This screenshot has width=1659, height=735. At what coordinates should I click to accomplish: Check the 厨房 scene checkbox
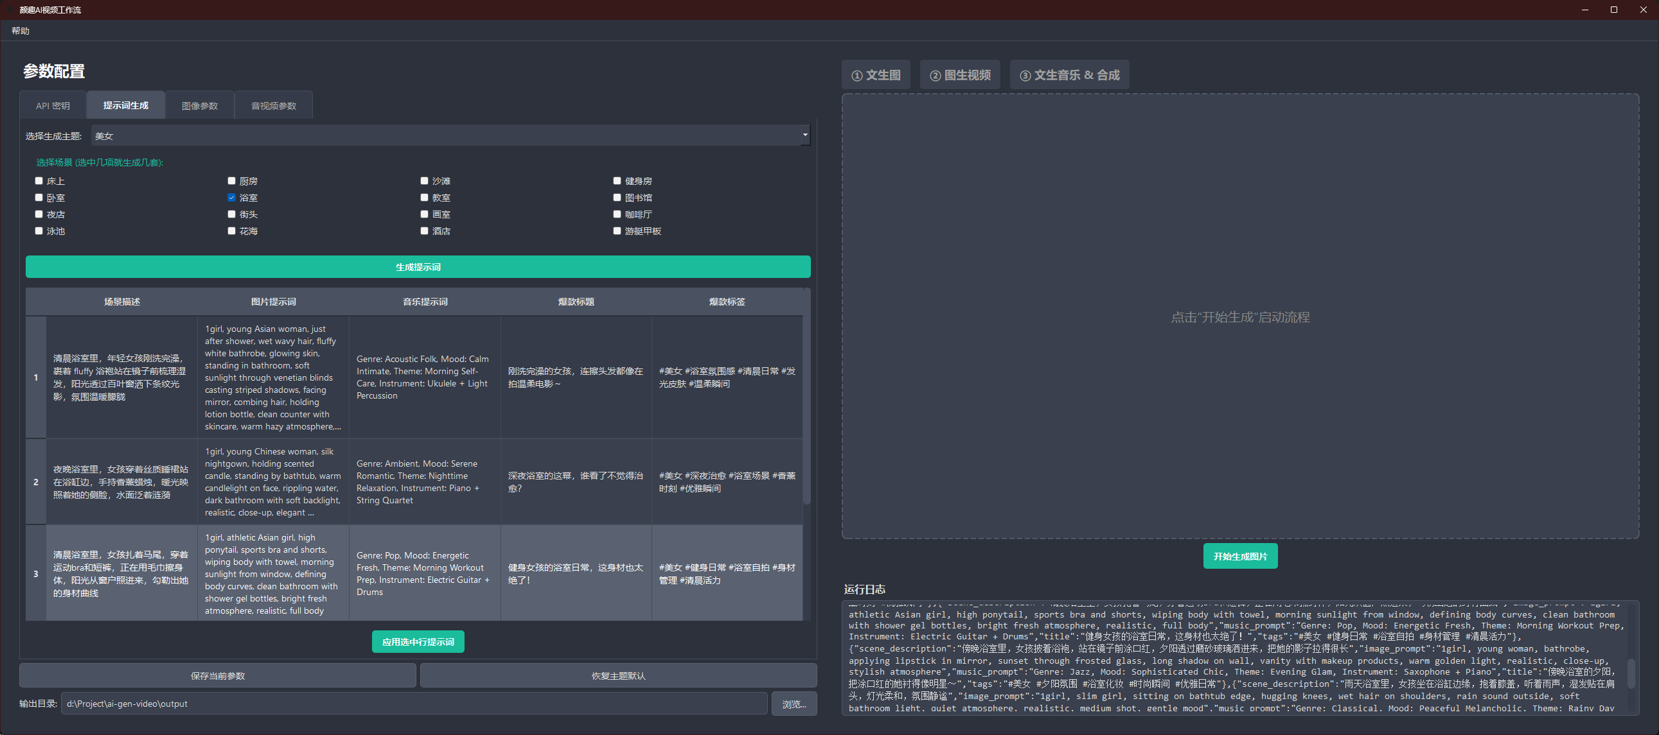coord(232,181)
